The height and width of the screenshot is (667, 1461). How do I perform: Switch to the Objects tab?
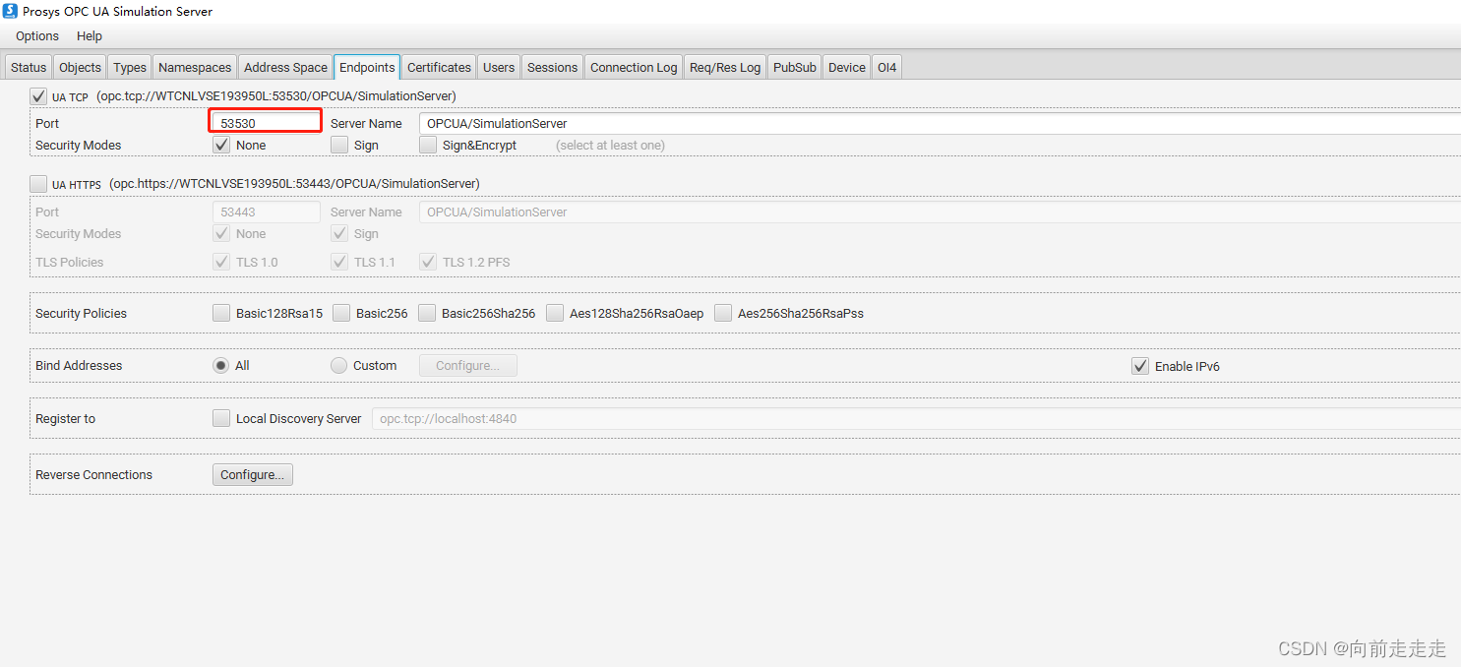[x=80, y=67]
